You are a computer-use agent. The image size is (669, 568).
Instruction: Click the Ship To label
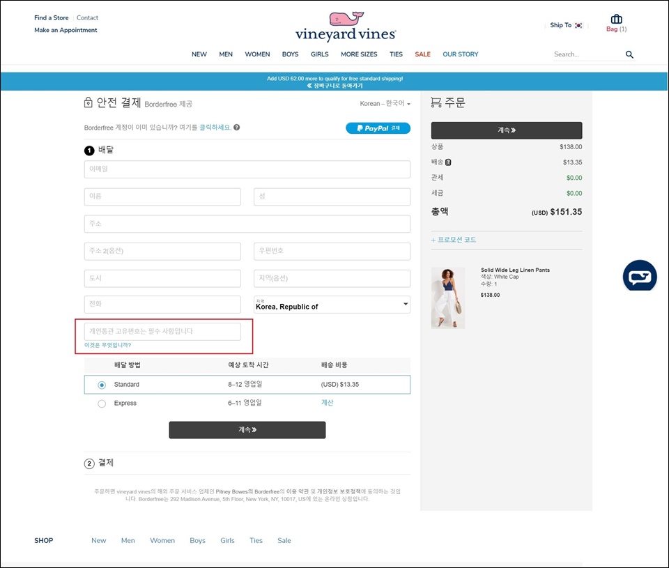pos(560,25)
